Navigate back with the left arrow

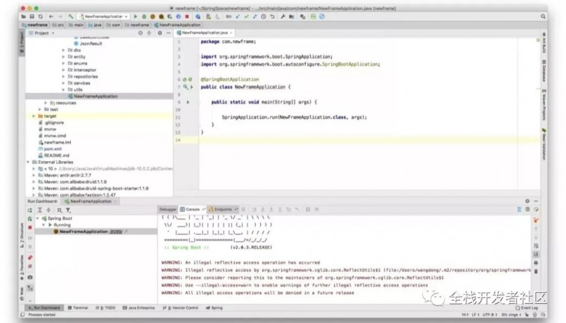pyautogui.click(x=52, y=16)
